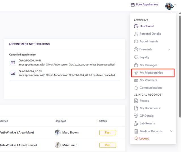Open My Memberships menu item
Image resolution: width=181 pixels, height=152 pixels.
[x=151, y=73]
